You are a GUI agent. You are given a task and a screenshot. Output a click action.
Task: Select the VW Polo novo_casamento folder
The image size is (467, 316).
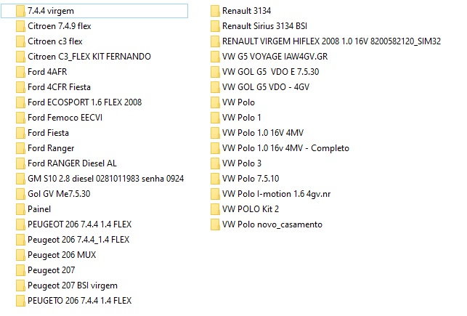[272, 224]
